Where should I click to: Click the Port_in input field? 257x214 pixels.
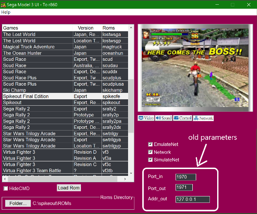186,177
